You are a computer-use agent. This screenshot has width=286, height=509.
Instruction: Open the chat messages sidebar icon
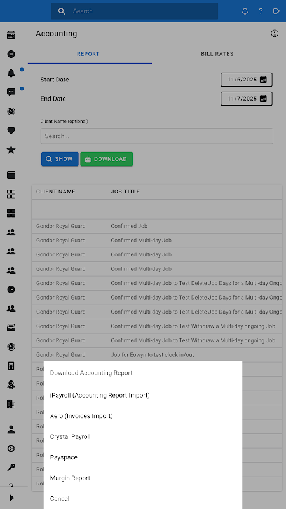[x=11, y=92]
